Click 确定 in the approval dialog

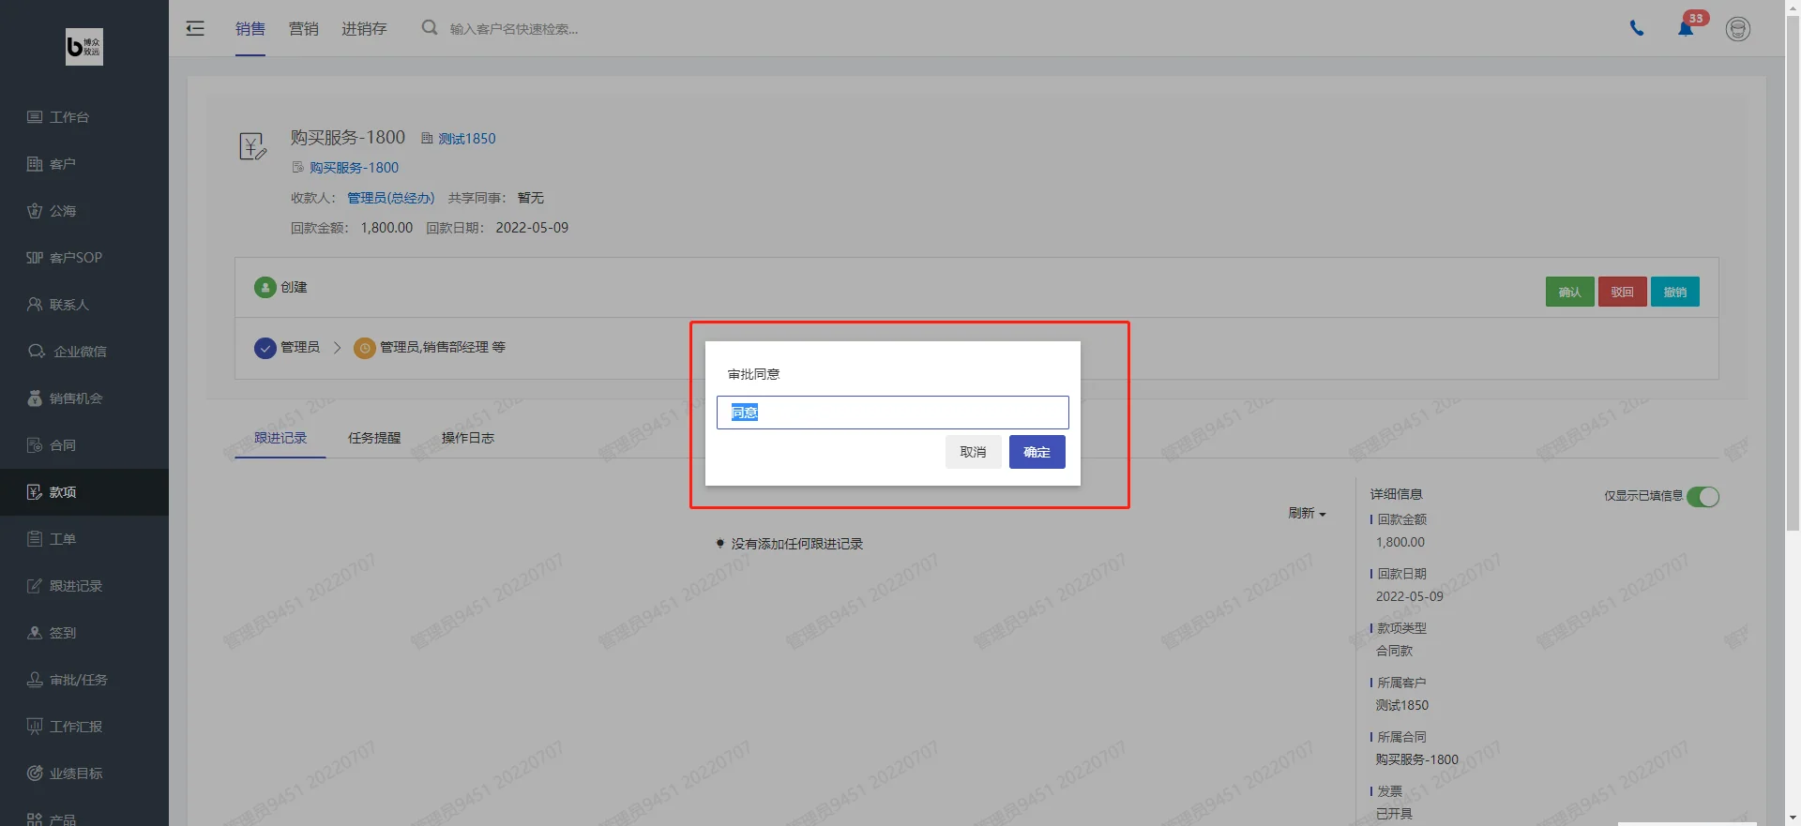tap(1037, 452)
